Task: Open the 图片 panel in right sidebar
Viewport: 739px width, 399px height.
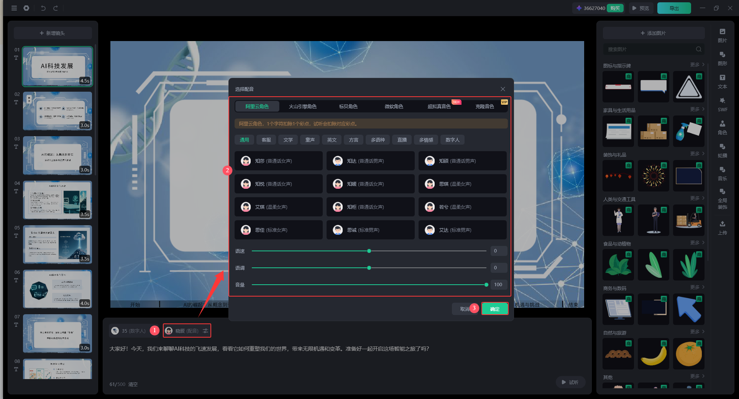Action: pyautogui.click(x=722, y=35)
